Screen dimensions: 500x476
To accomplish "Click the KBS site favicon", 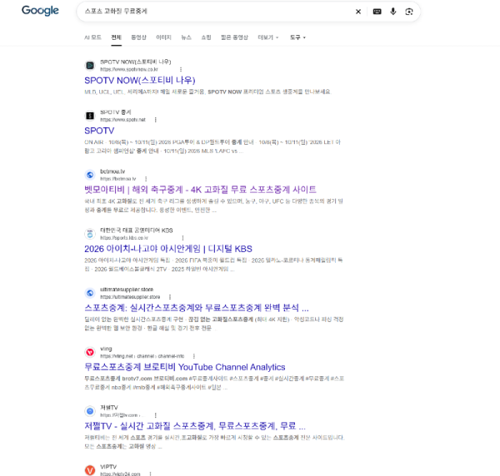I will (90, 234).
